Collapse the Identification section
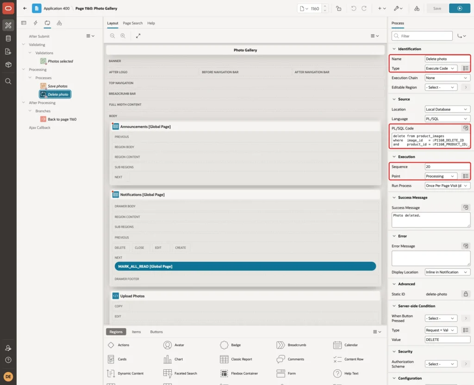 [394, 49]
